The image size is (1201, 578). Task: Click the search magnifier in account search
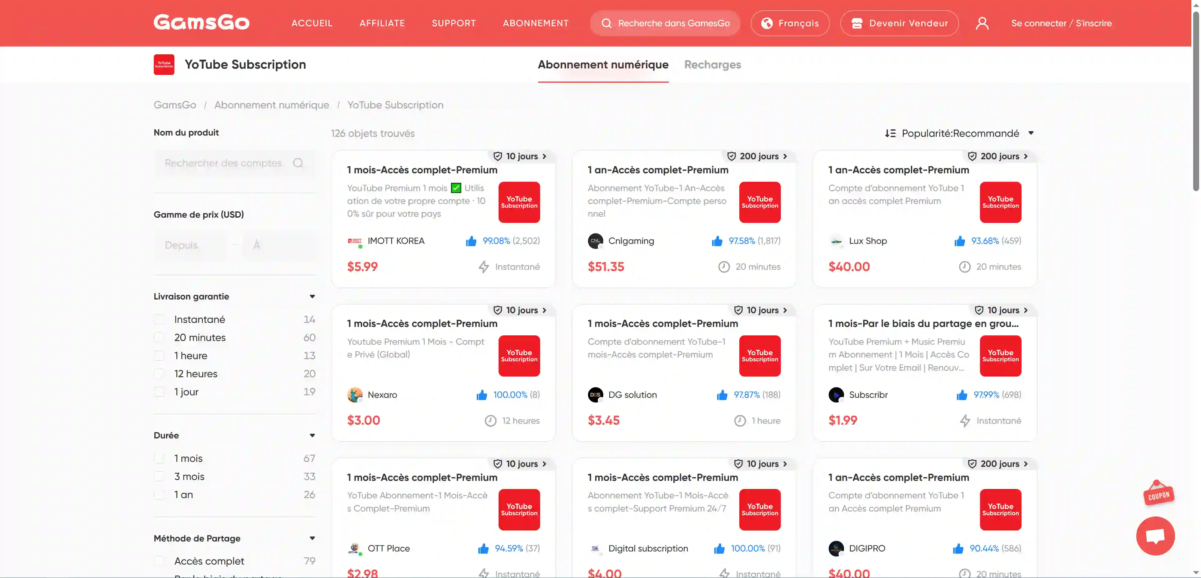pos(298,163)
